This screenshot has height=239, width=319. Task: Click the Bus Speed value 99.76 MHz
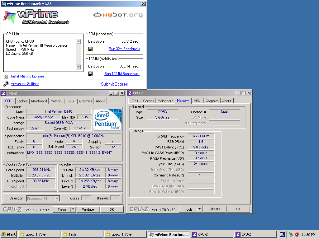(41, 181)
